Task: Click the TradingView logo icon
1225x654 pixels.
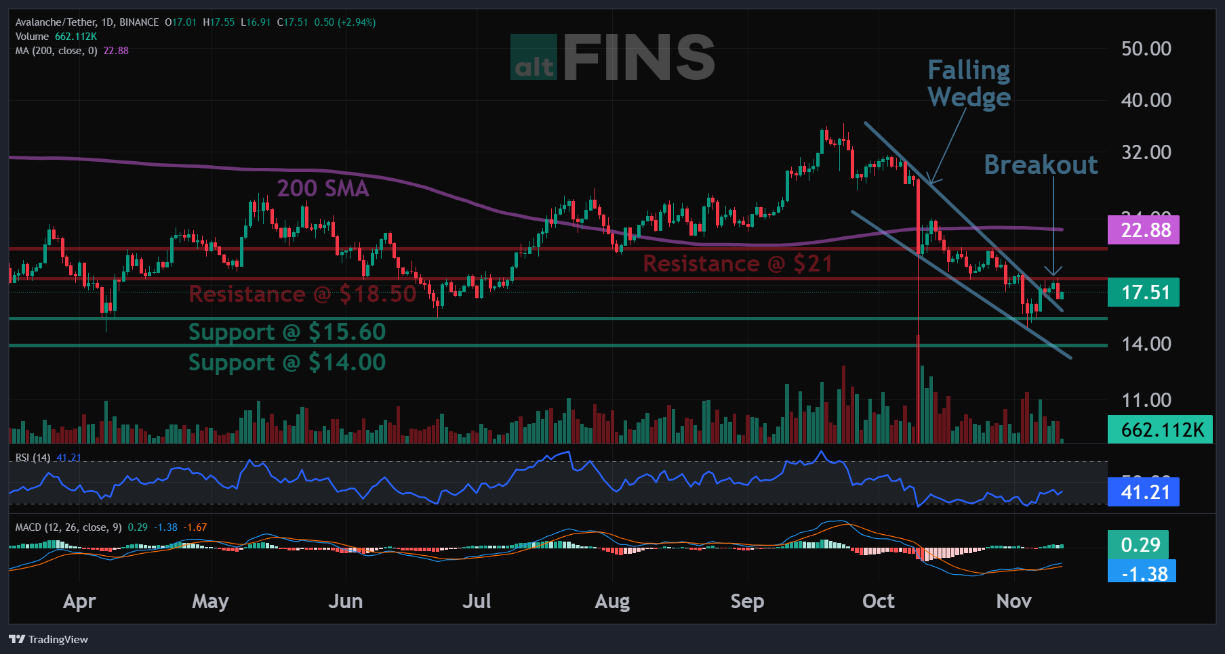Action: [17, 639]
